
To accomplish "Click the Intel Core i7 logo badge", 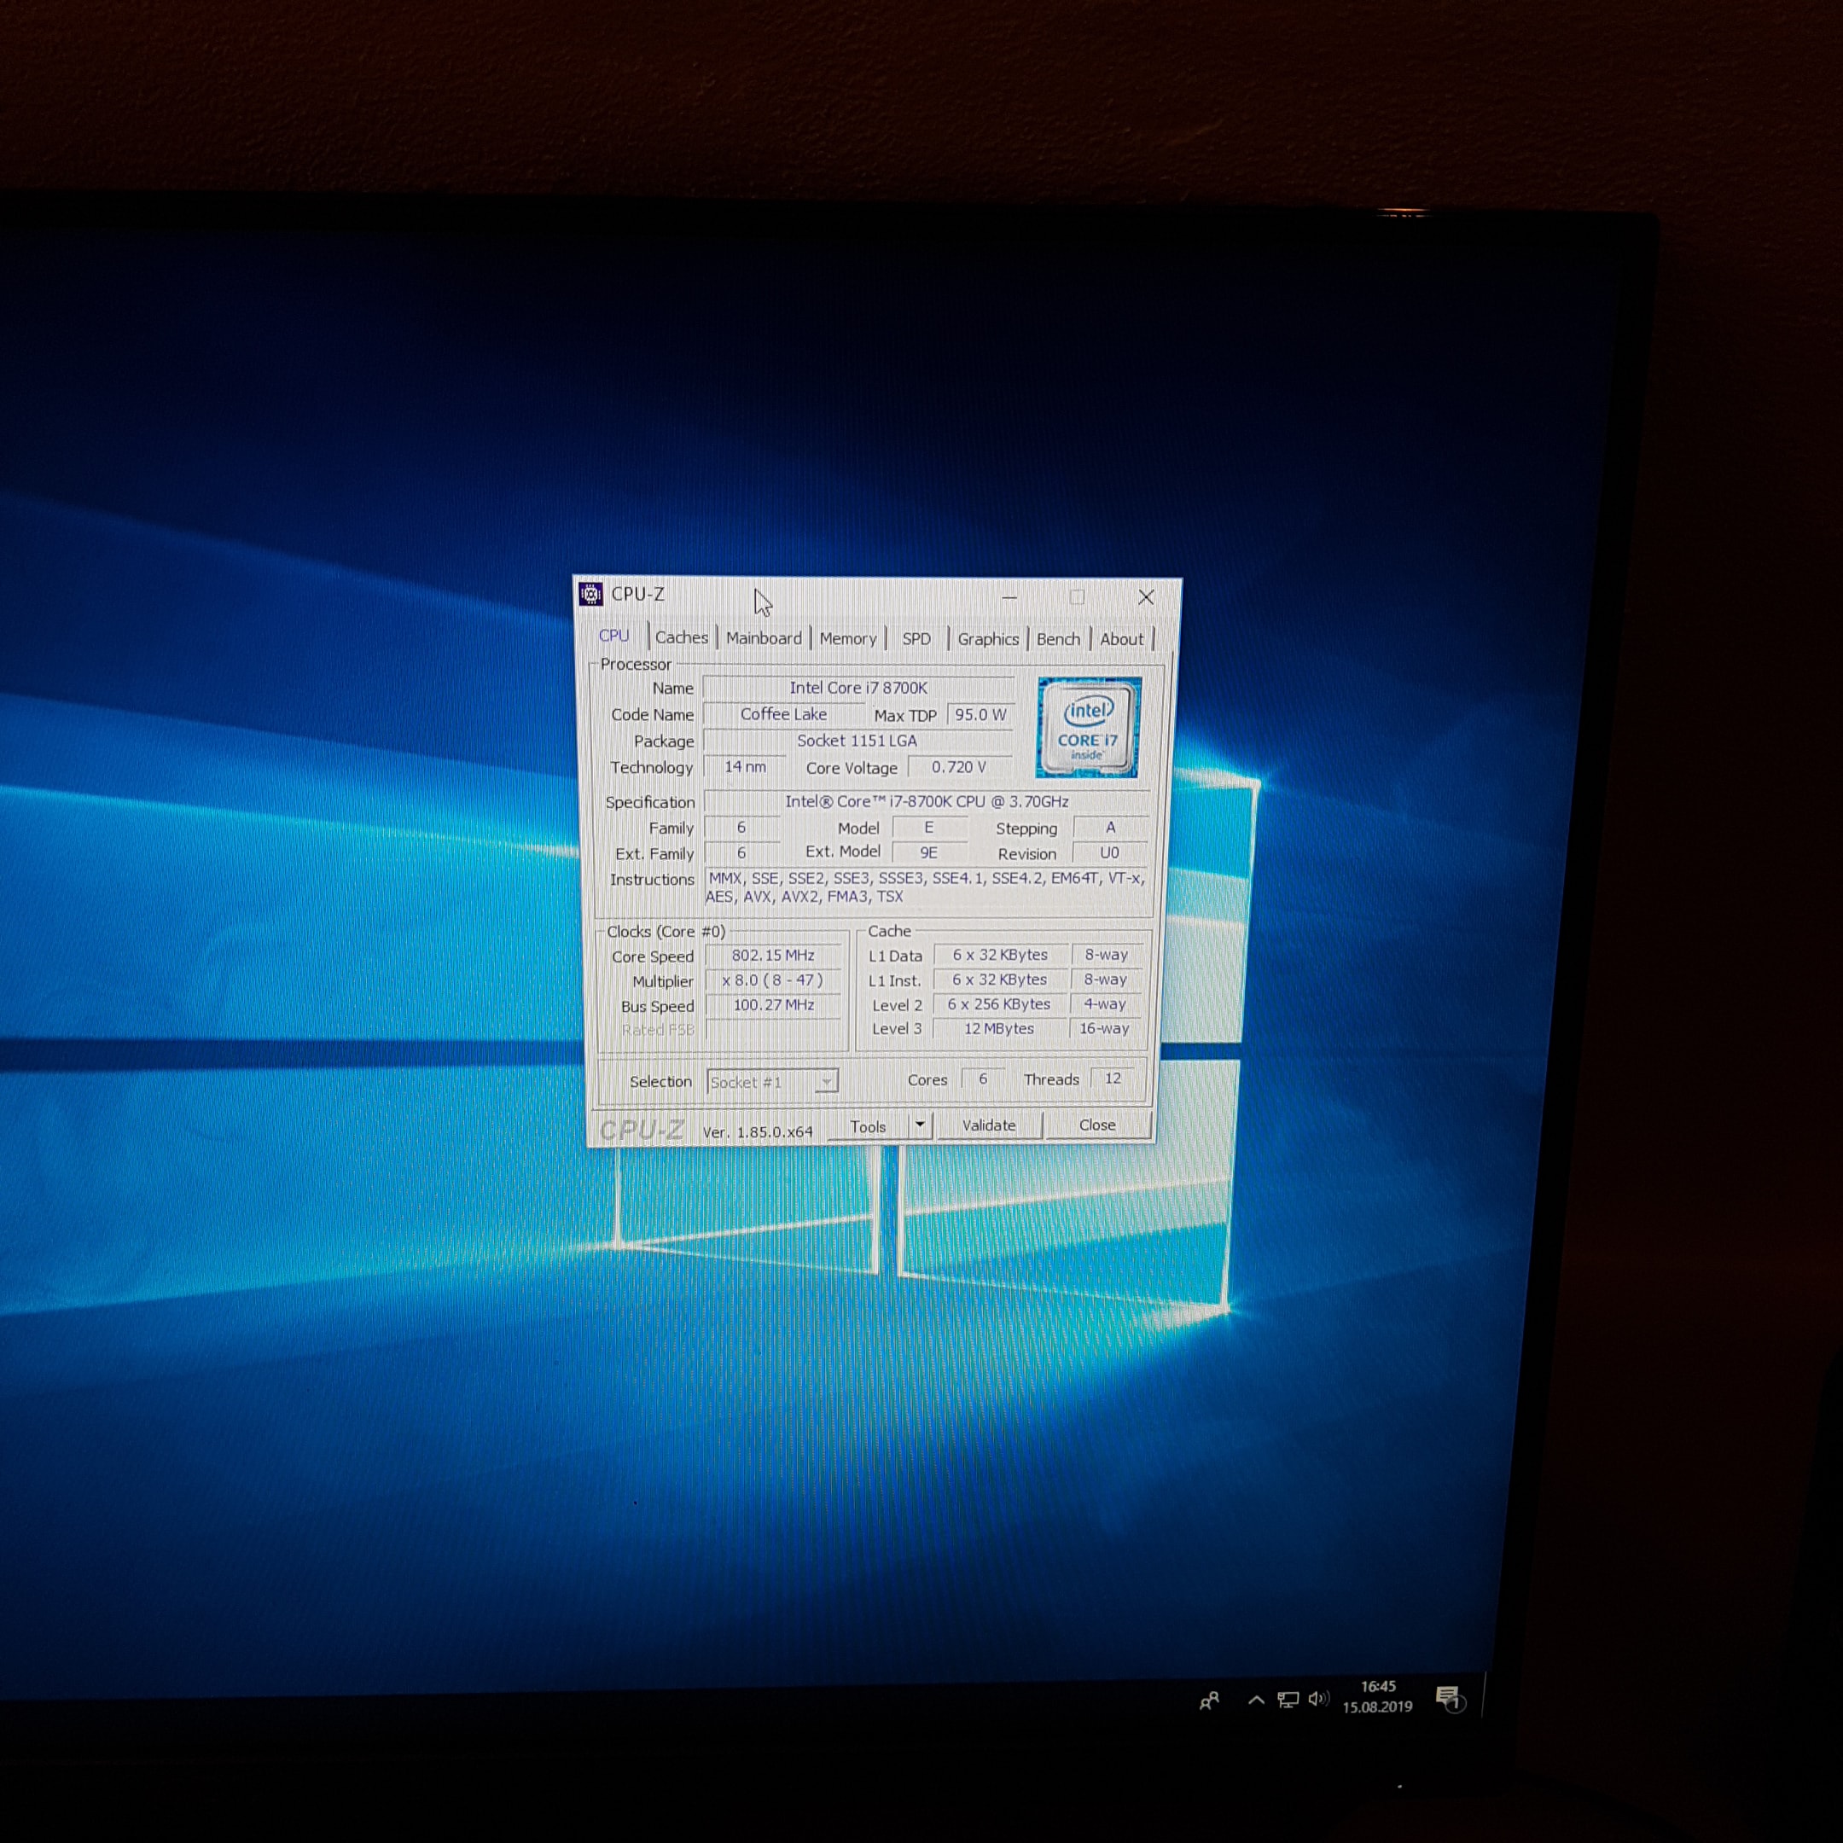I will [1088, 728].
